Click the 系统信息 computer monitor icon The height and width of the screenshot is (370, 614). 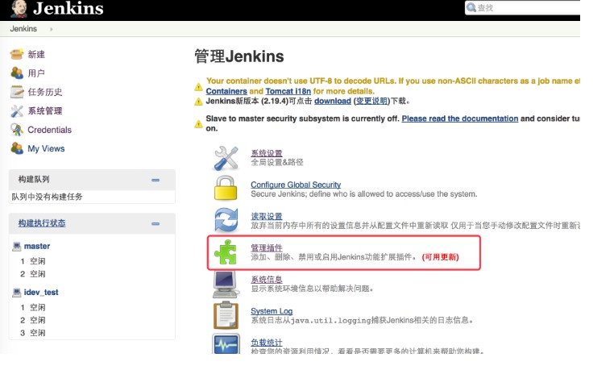click(x=226, y=285)
